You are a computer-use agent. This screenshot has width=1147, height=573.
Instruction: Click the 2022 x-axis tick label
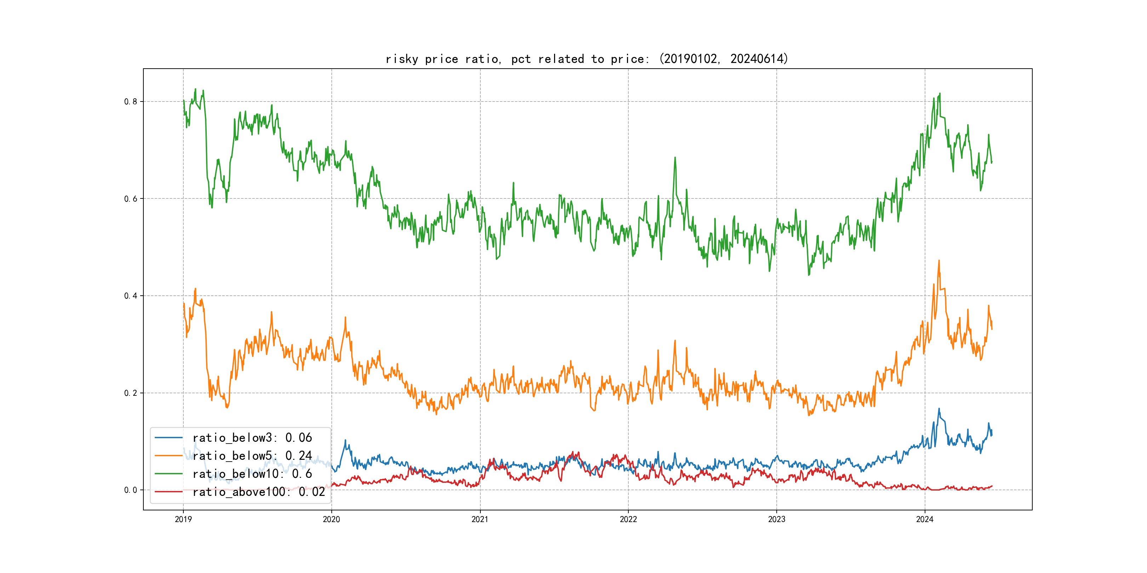[x=628, y=519]
